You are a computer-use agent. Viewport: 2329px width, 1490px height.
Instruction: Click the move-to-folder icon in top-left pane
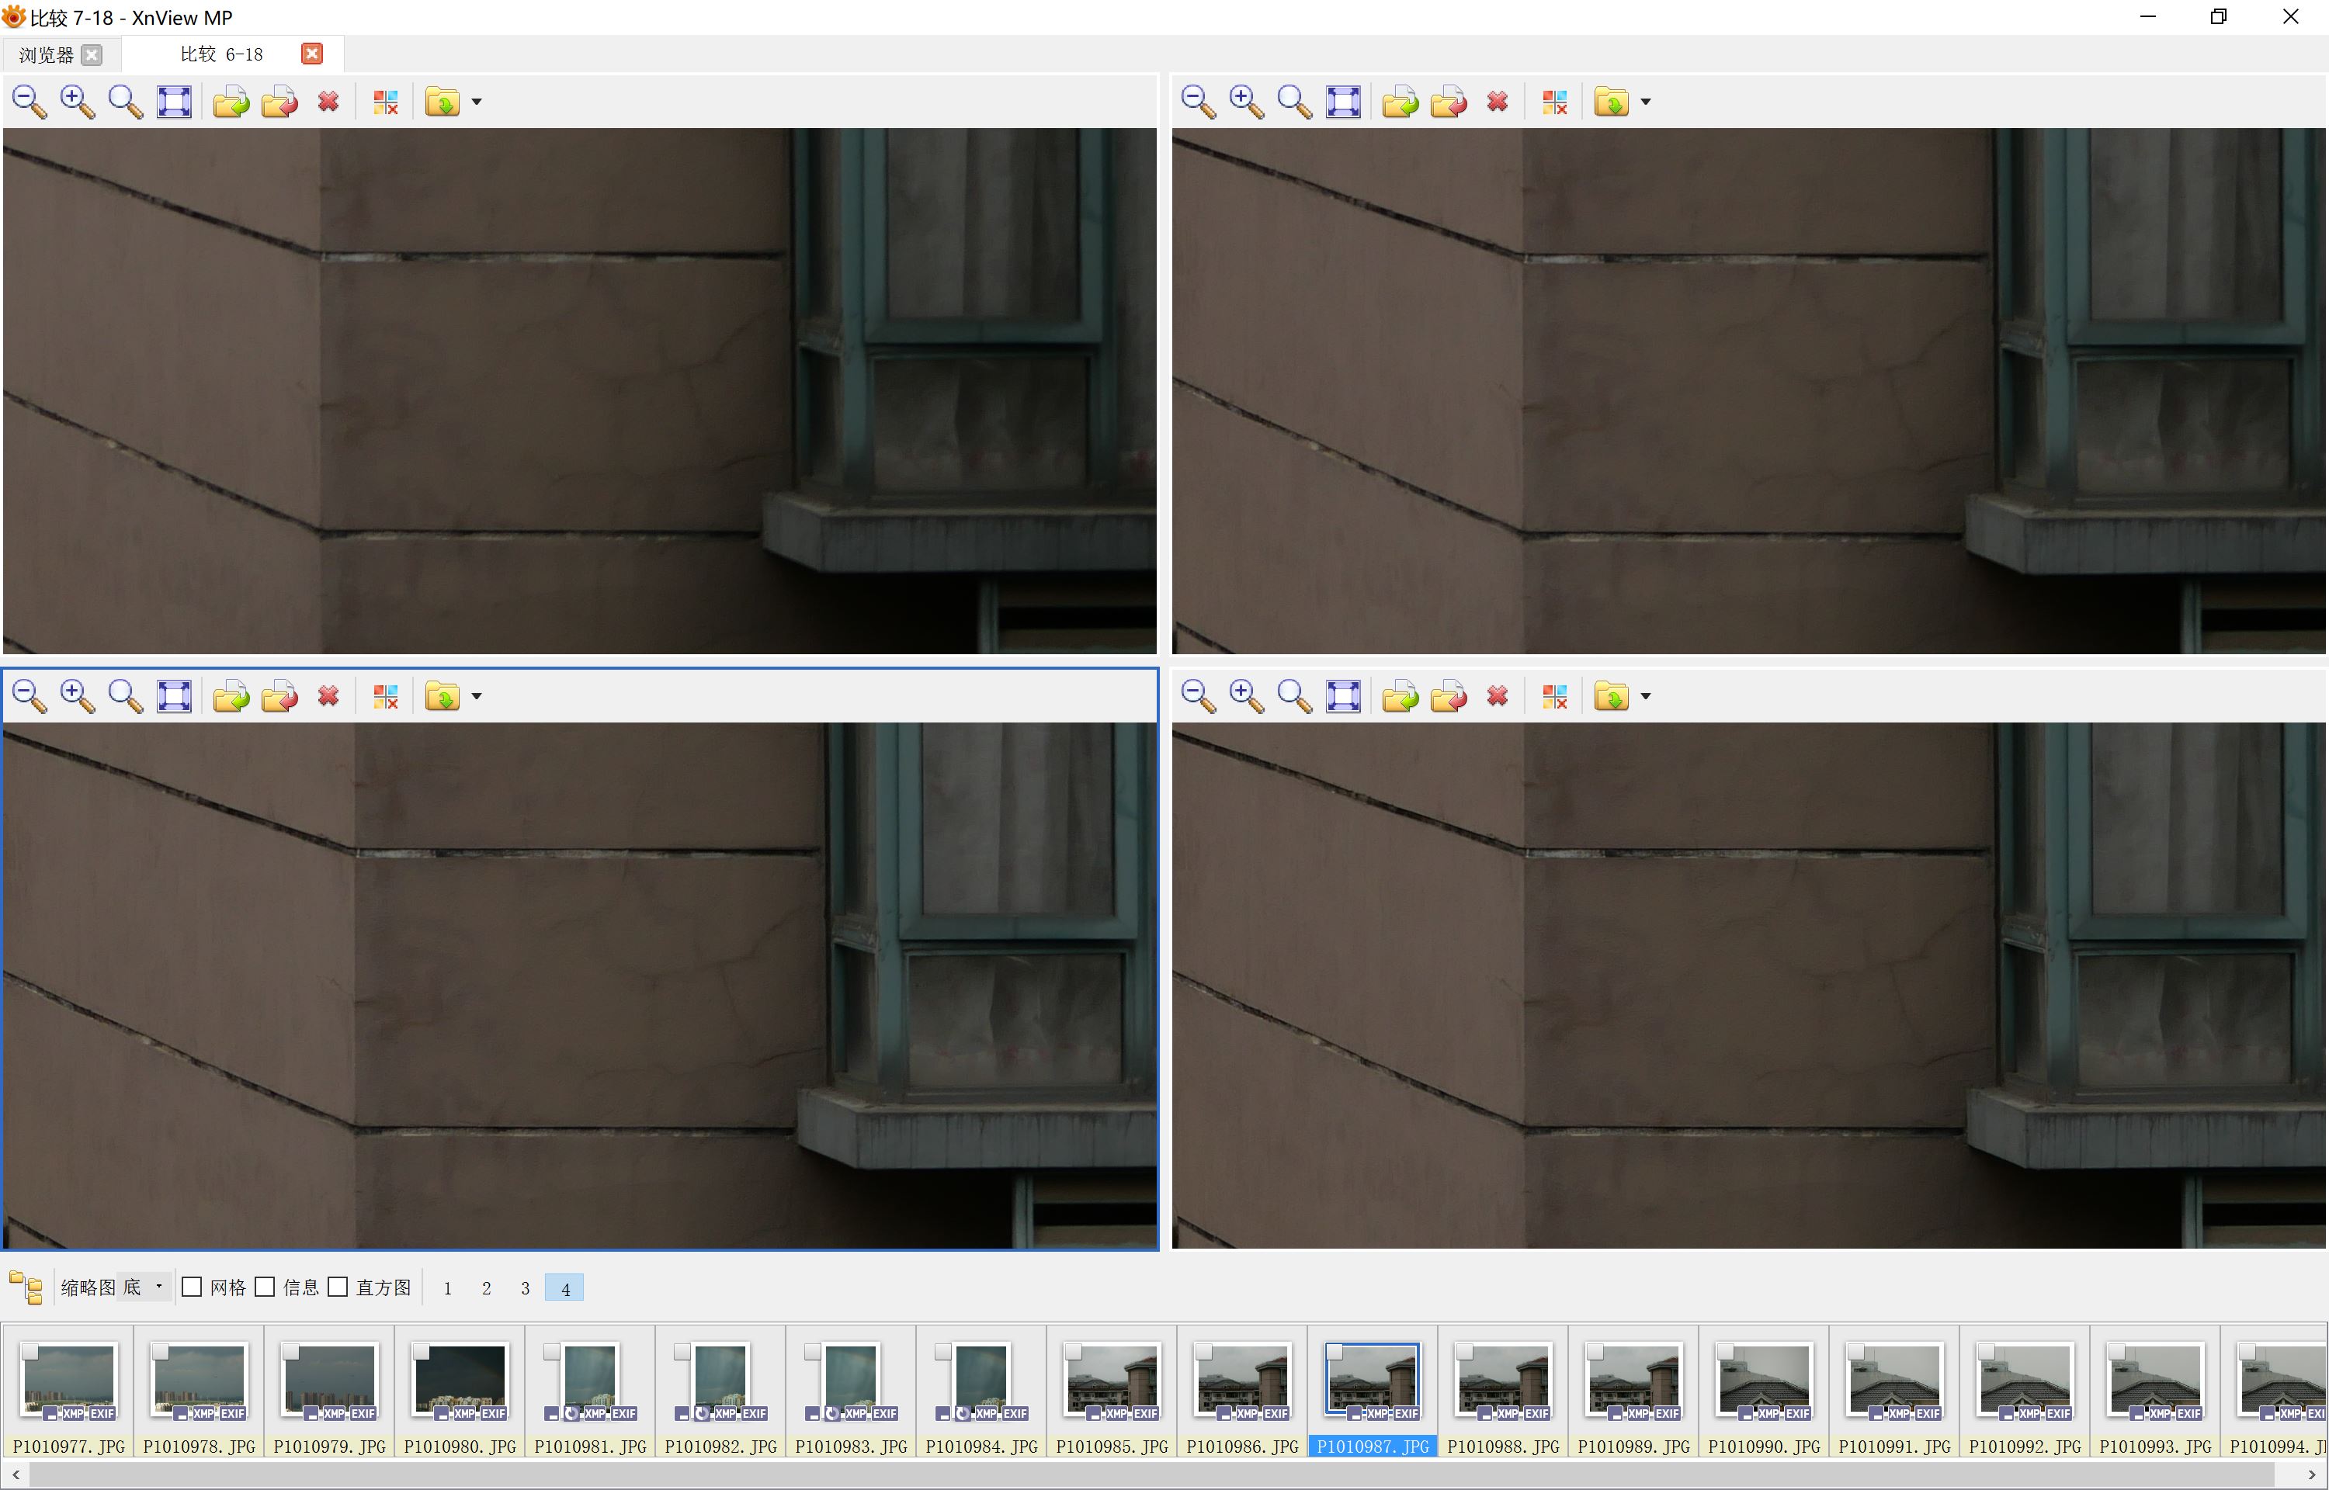279,102
